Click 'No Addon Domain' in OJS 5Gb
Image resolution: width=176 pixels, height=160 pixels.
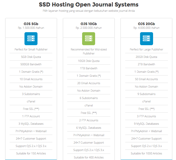tap(31, 87)
